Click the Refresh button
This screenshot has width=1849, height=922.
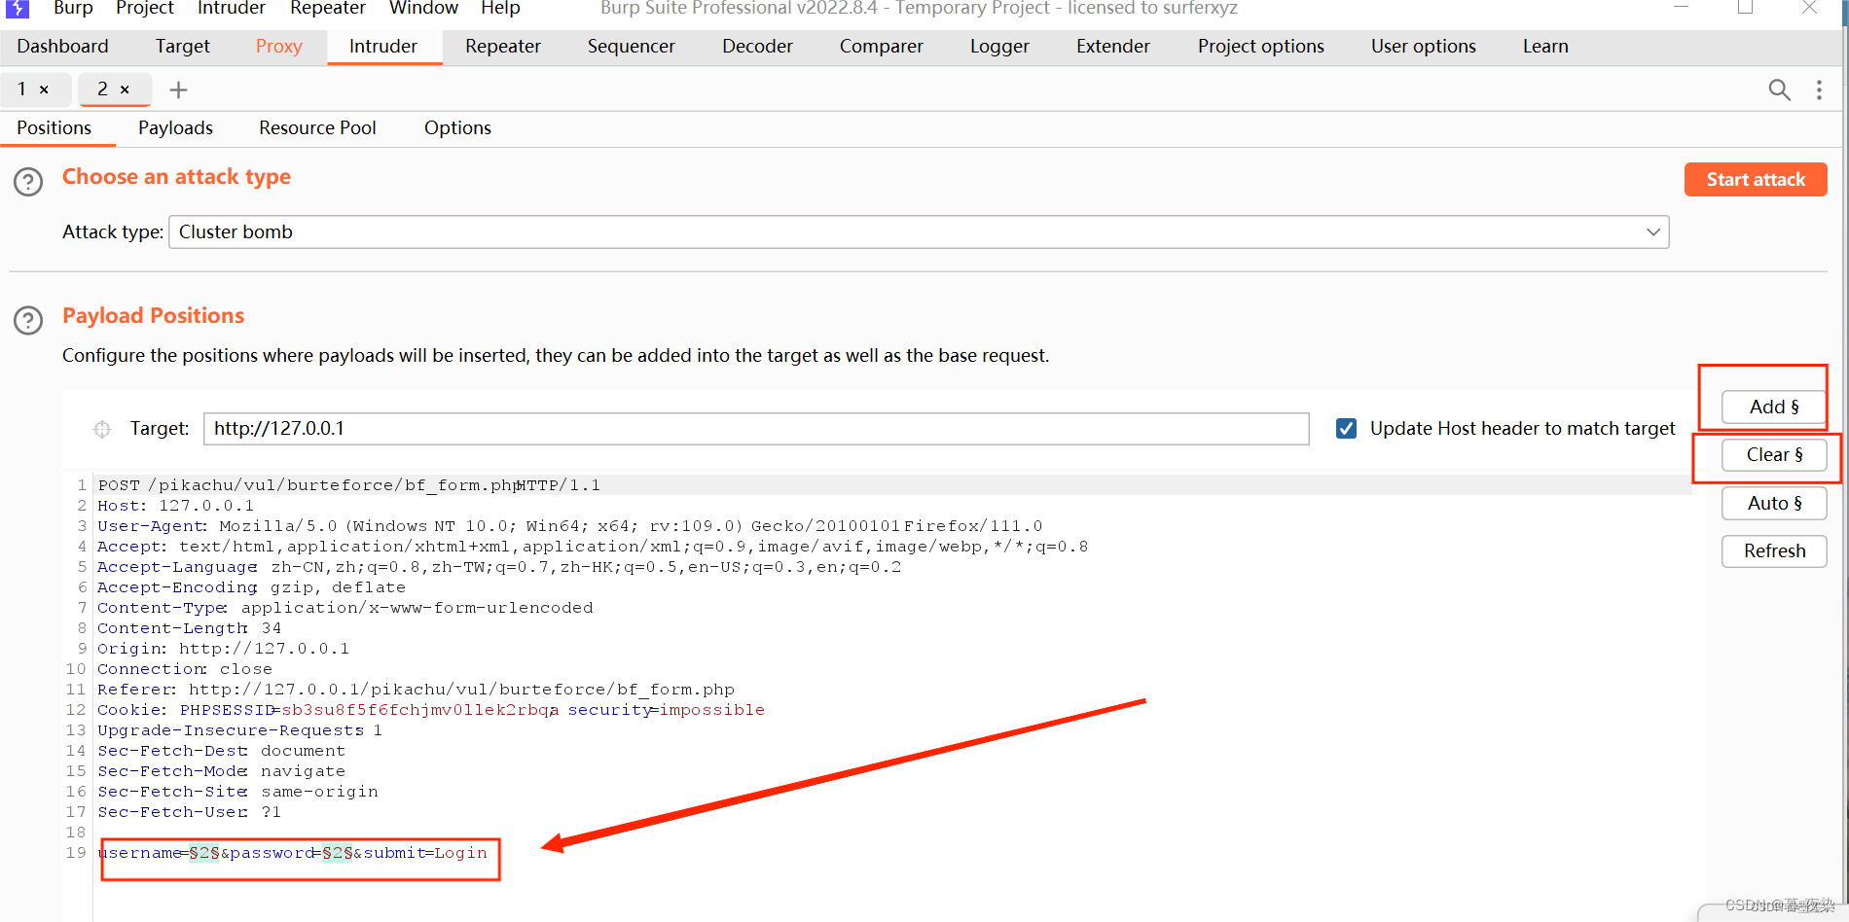[1774, 551]
